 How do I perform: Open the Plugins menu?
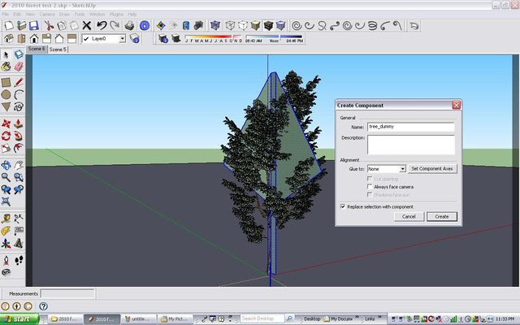click(x=116, y=15)
